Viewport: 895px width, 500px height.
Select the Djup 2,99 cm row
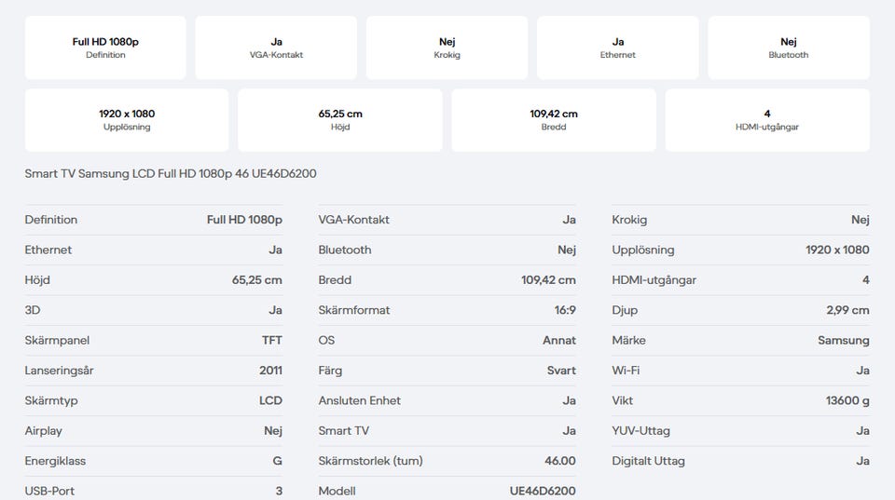[740, 310]
